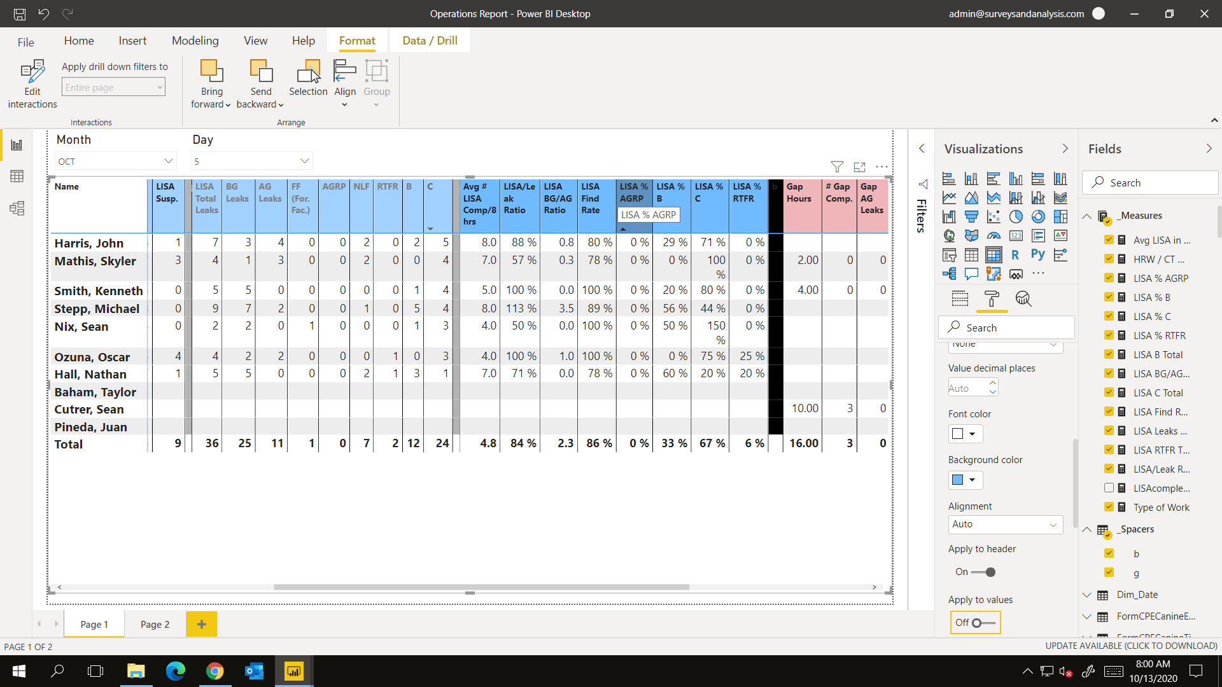Image resolution: width=1222 pixels, height=687 pixels.
Task: Choose the Gauge visualization icon
Action: tap(994, 235)
